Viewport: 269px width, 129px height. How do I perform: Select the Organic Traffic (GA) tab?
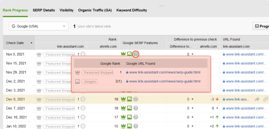point(95,10)
